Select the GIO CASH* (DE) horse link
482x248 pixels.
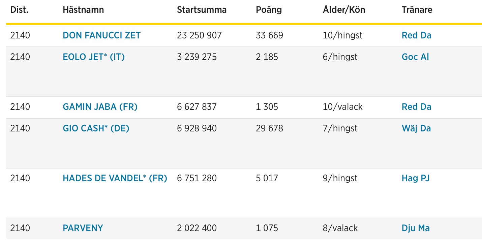pos(96,128)
